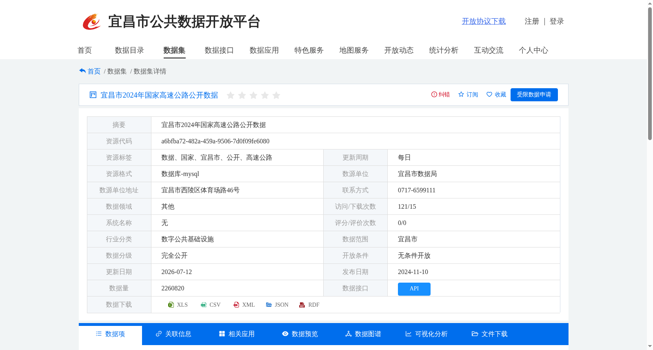
Task: Click the publish date 2024-11-10
Action: tap(413, 272)
